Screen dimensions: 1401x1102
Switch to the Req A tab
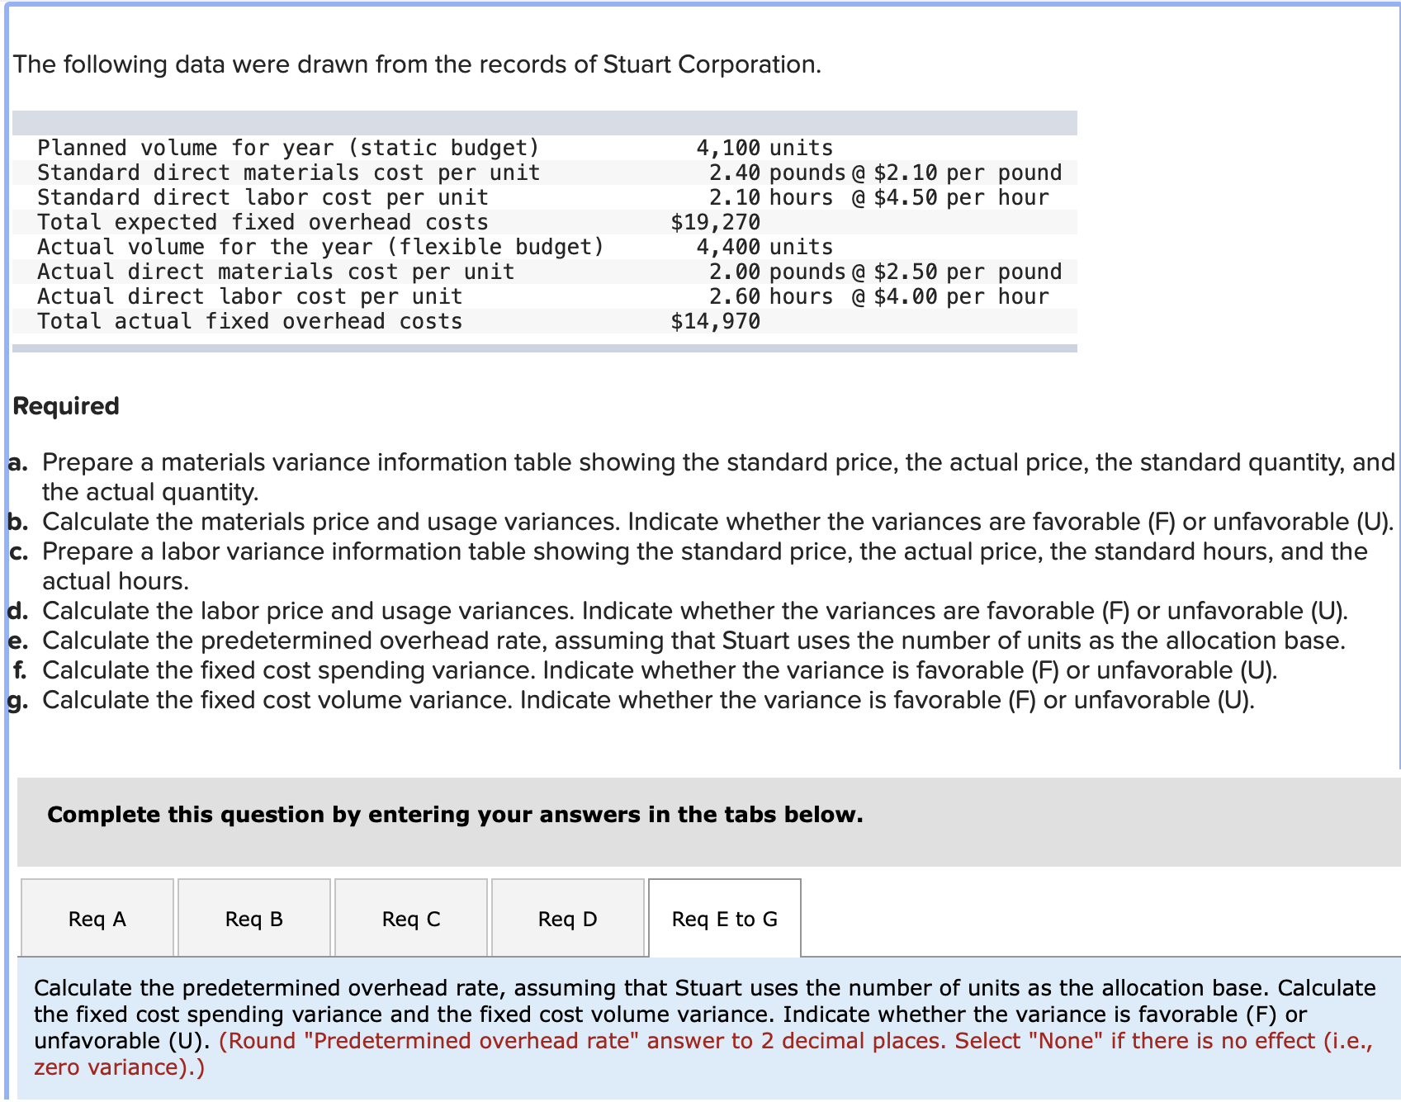(96, 917)
